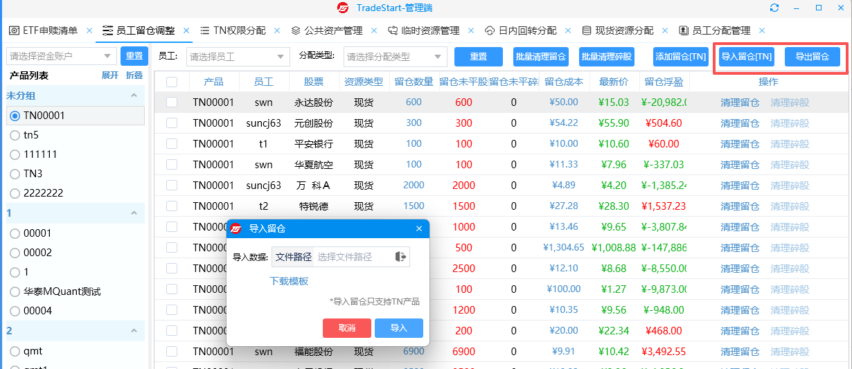The height and width of the screenshot is (369, 852).
Task: Click the refresh icon in title bar
Action: (774, 8)
